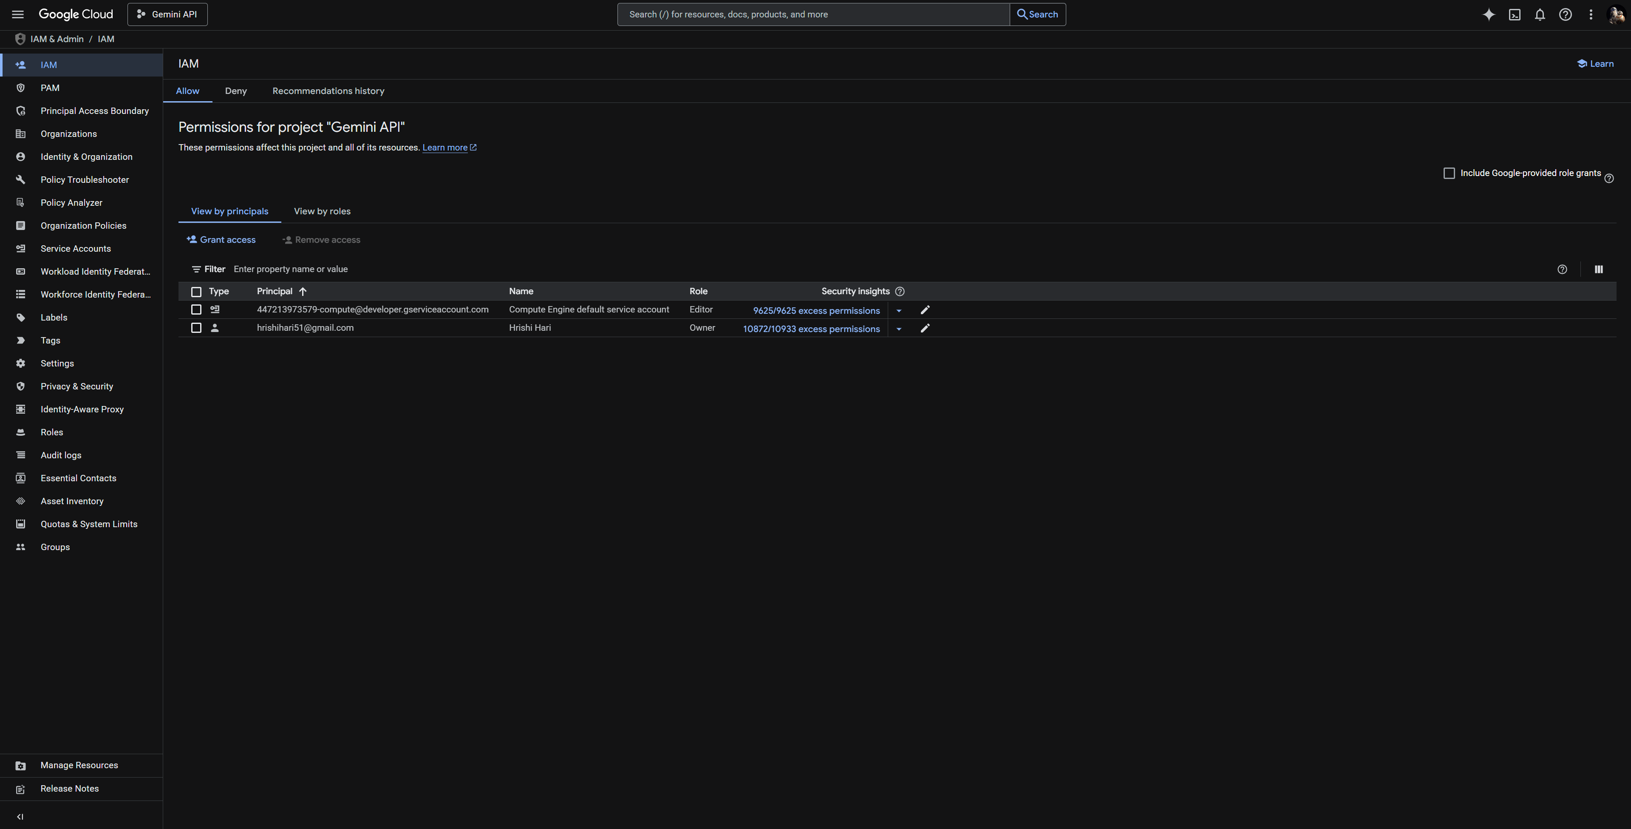Edit principal pencil for hrishihari51@gmail.com

(x=925, y=328)
